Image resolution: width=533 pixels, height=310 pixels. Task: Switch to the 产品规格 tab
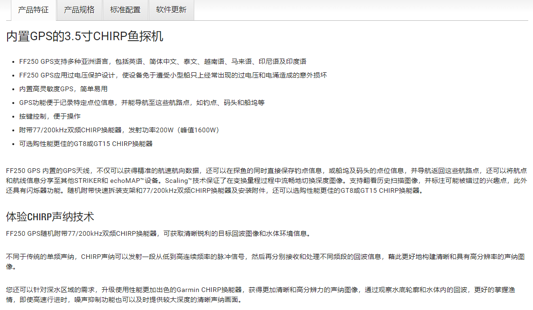79,10
